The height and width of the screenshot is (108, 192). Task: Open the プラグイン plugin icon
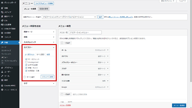click(2, 67)
